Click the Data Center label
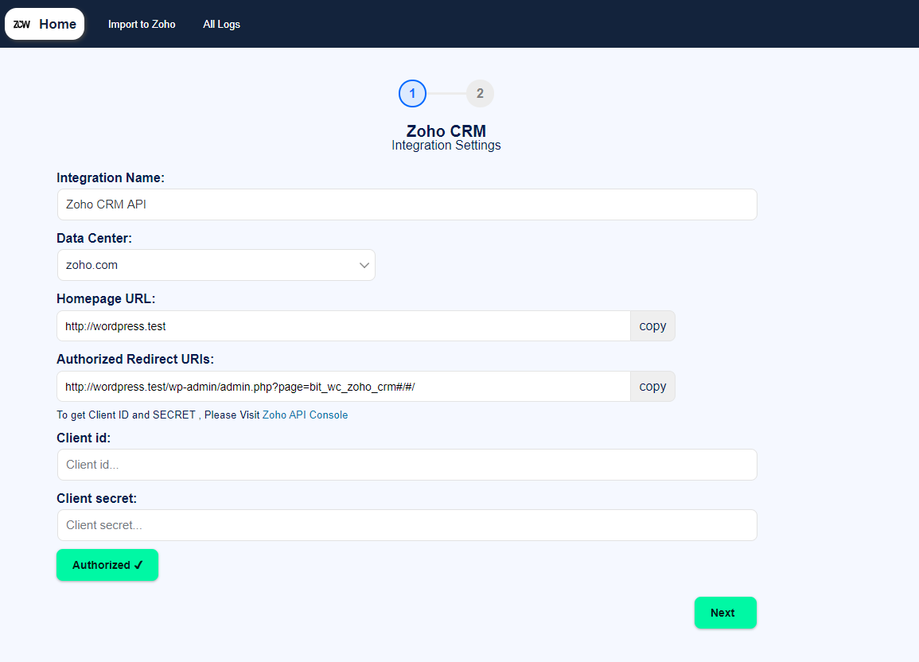This screenshot has height=662, width=919. (95, 239)
